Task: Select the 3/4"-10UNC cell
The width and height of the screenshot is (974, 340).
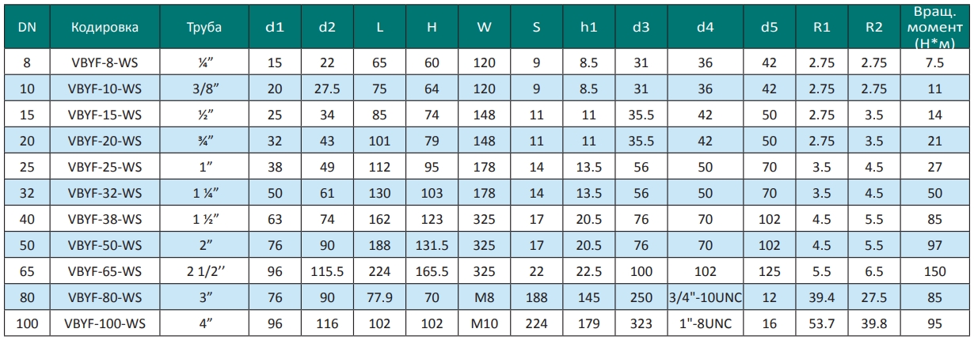Action: [x=705, y=297]
